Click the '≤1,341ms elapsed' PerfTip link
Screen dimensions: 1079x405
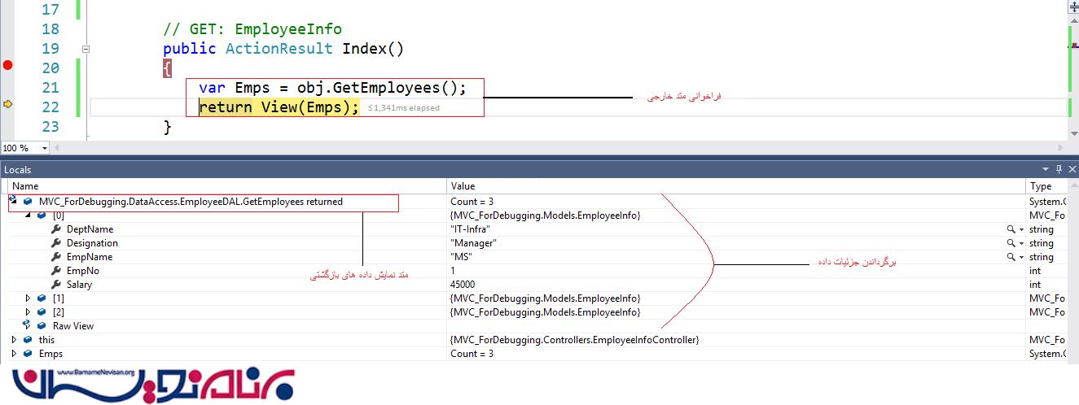tap(403, 108)
